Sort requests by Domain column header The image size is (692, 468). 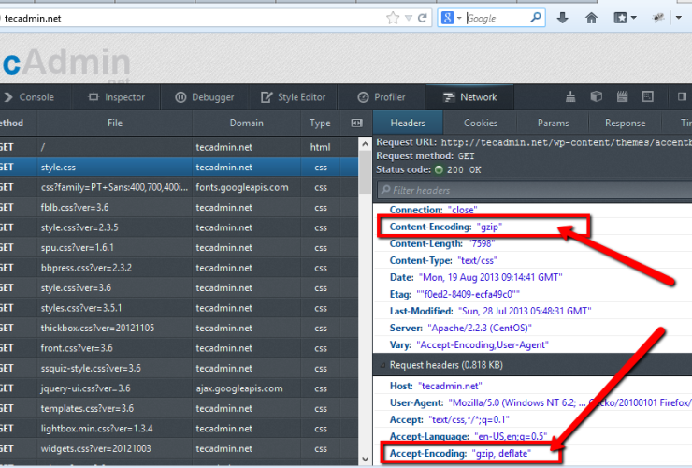coord(246,123)
